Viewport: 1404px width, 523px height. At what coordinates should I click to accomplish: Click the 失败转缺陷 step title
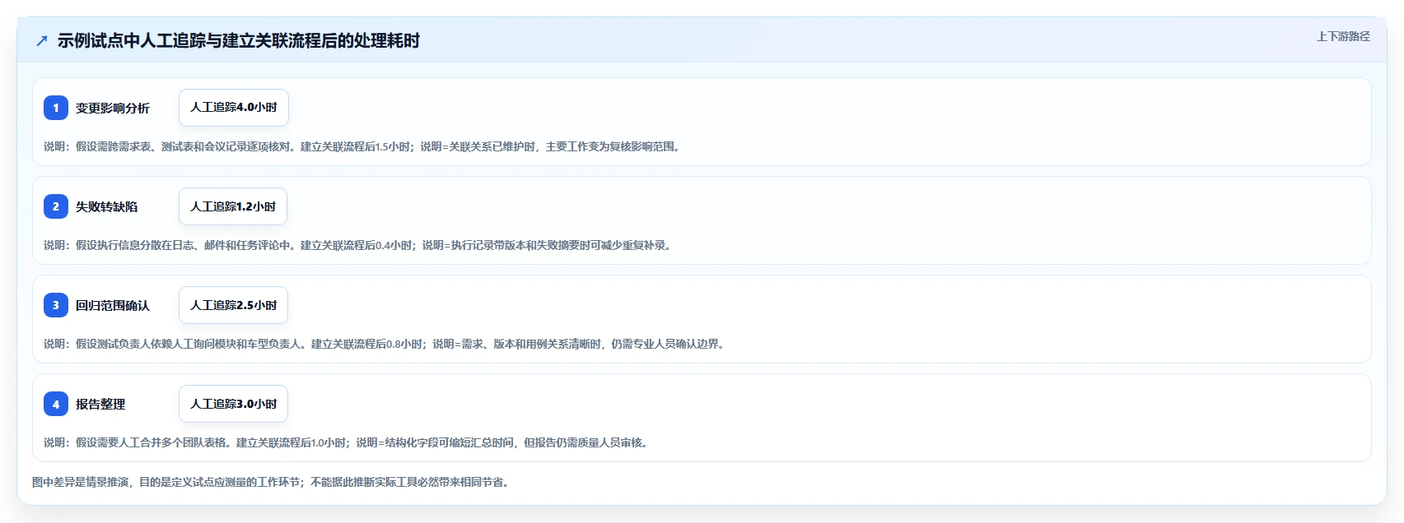107,206
